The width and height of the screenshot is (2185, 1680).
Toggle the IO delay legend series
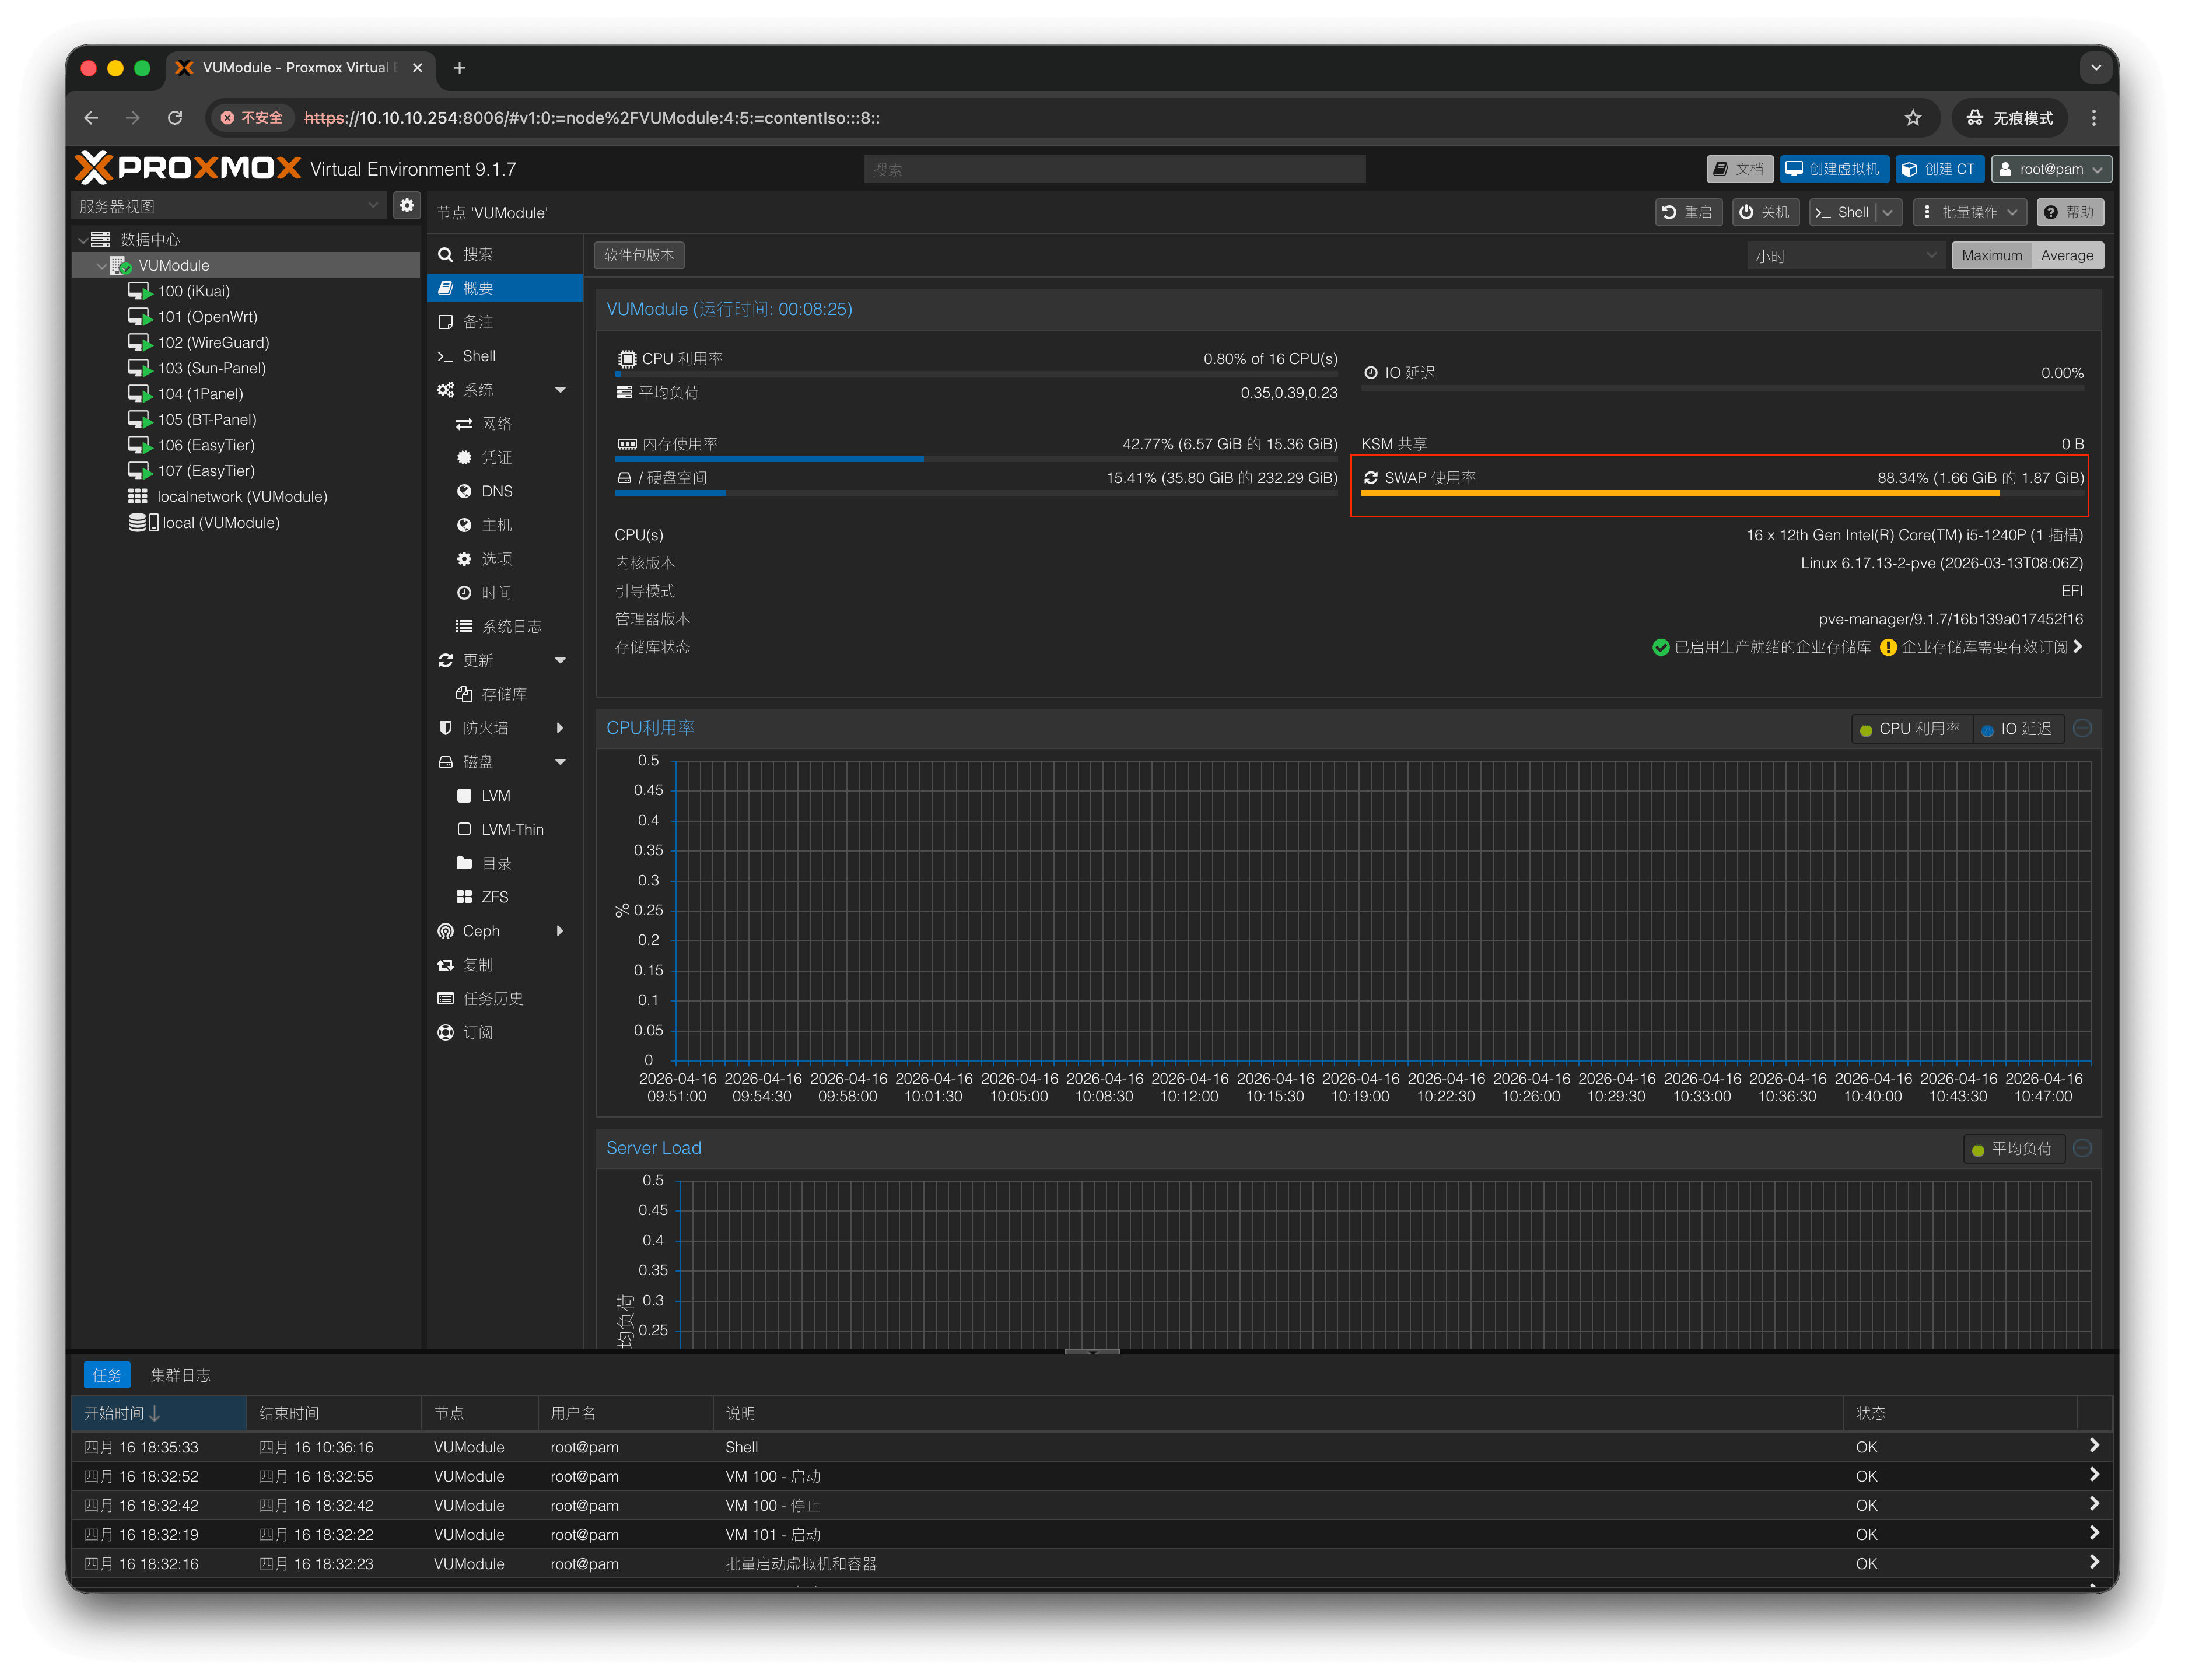point(2016,729)
